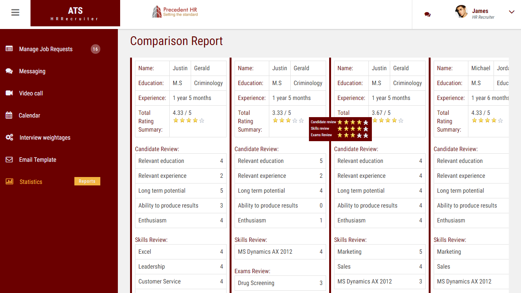Open the Video call menu item
The image size is (521, 293).
pyautogui.click(x=31, y=93)
